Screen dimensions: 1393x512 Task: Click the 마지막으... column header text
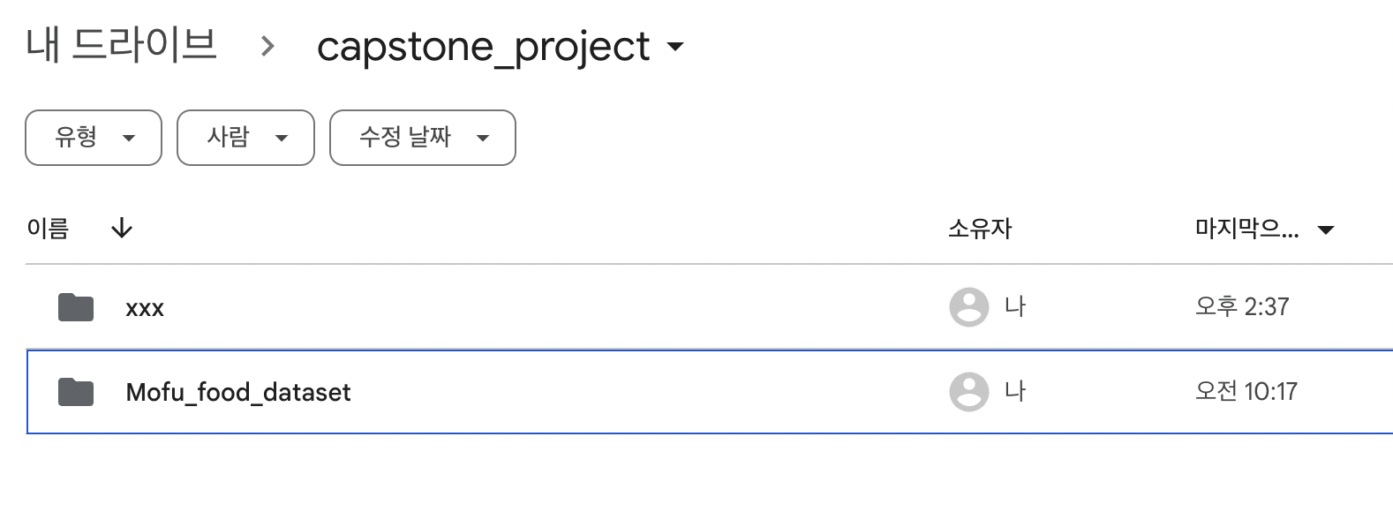coord(1246,230)
